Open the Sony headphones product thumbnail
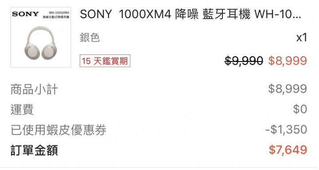 tap(41, 38)
